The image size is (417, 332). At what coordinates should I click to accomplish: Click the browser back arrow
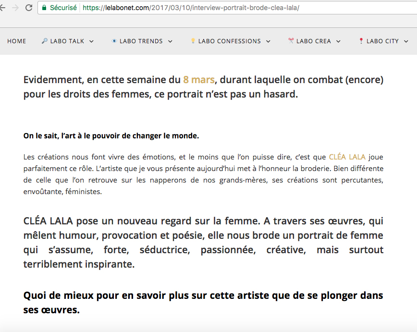pos(2,8)
